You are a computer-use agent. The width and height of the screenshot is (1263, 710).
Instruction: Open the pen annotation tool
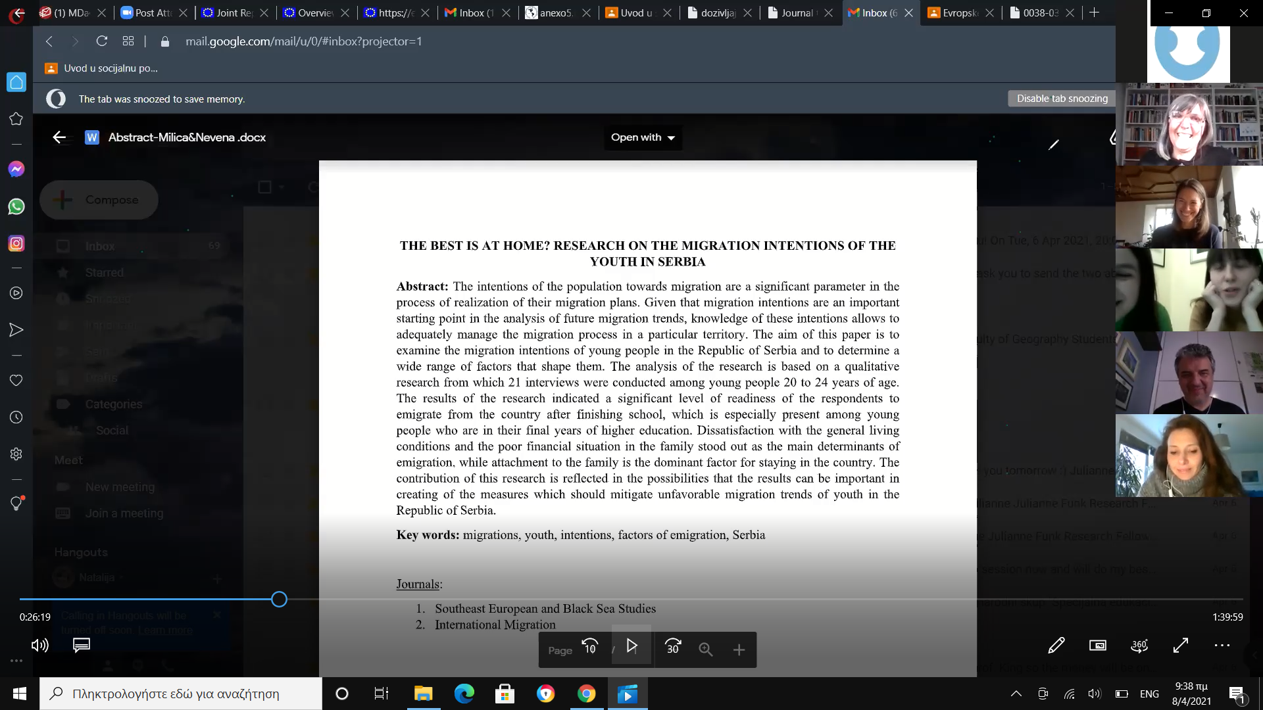(x=1056, y=646)
